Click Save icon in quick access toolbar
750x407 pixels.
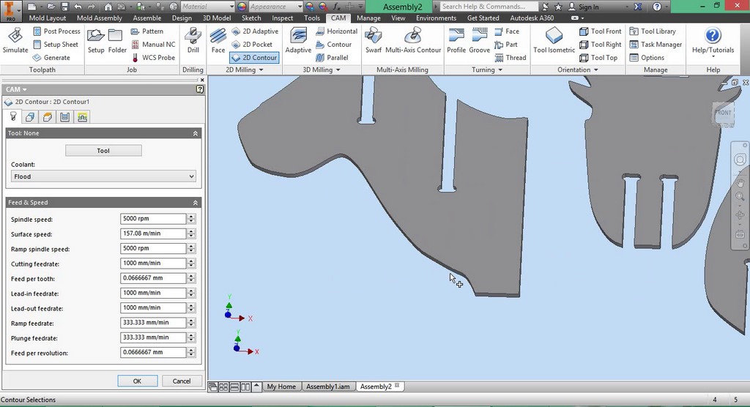64,7
